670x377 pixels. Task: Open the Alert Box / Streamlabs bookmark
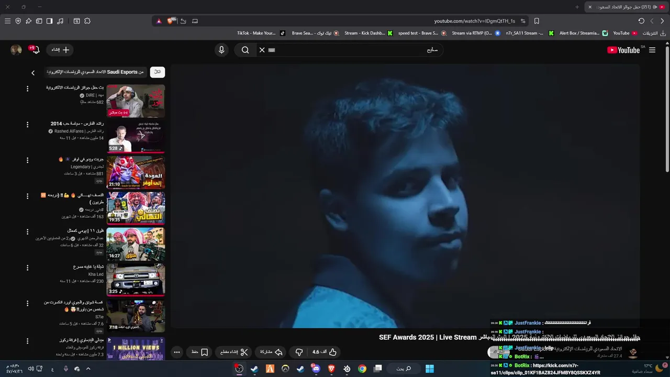click(x=584, y=33)
